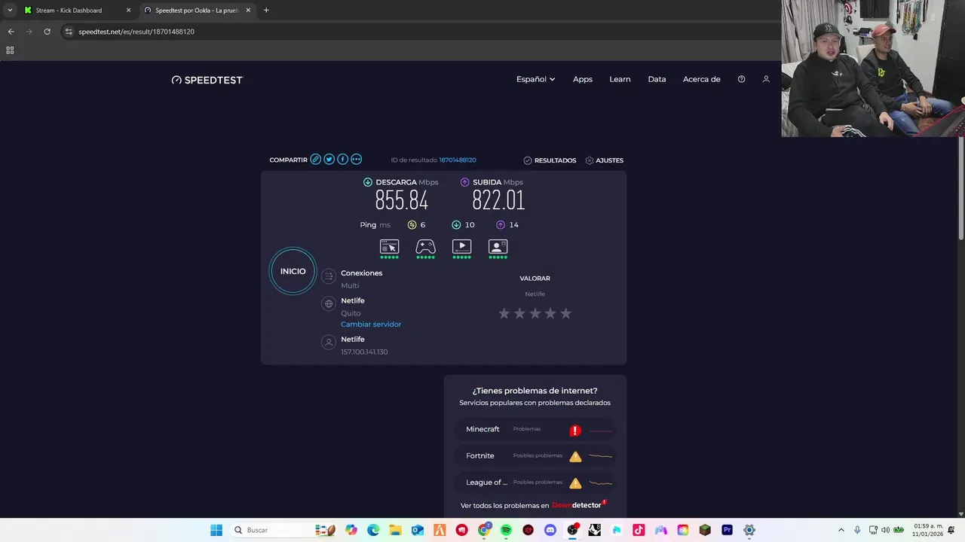Open the help question mark icon

(x=741, y=79)
